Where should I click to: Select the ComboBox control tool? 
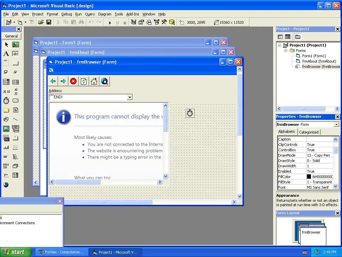pos(6,82)
